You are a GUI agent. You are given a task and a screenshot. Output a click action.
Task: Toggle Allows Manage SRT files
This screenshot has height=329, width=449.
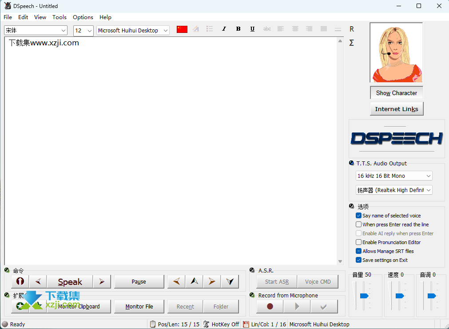tap(358, 251)
